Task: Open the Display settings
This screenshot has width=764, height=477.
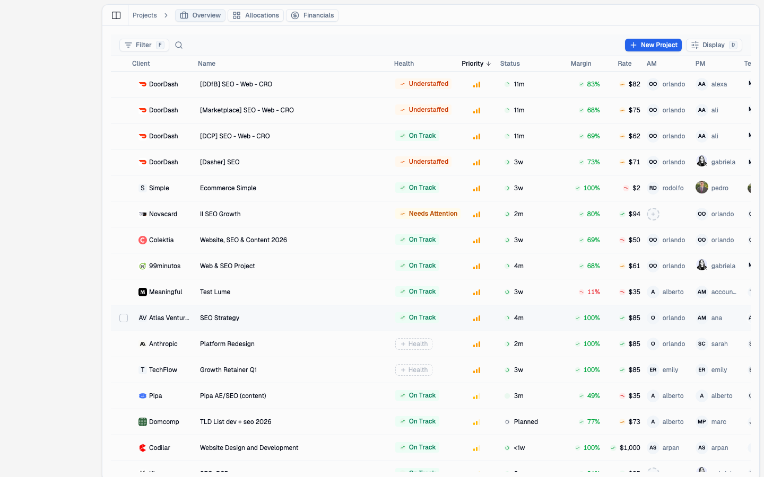Action: pos(714,45)
